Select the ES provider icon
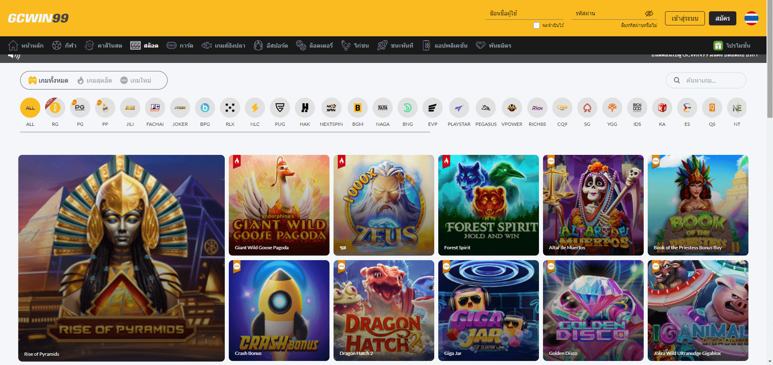This screenshot has height=365, width=773. (x=687, y=108)
